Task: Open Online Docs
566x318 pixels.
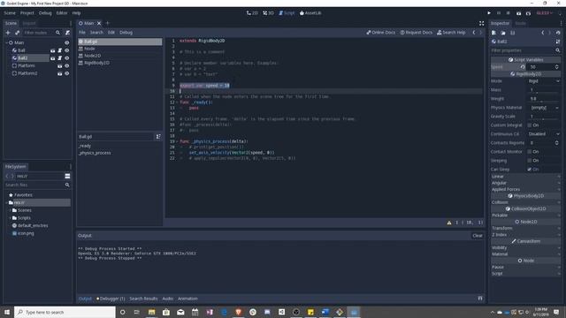Action: pyautogui.click(x=381, y=33)
